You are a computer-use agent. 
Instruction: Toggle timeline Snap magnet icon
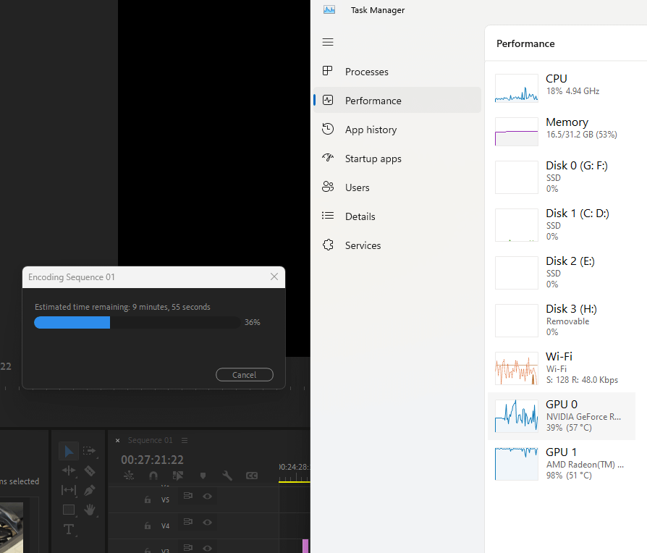point(153,476)
